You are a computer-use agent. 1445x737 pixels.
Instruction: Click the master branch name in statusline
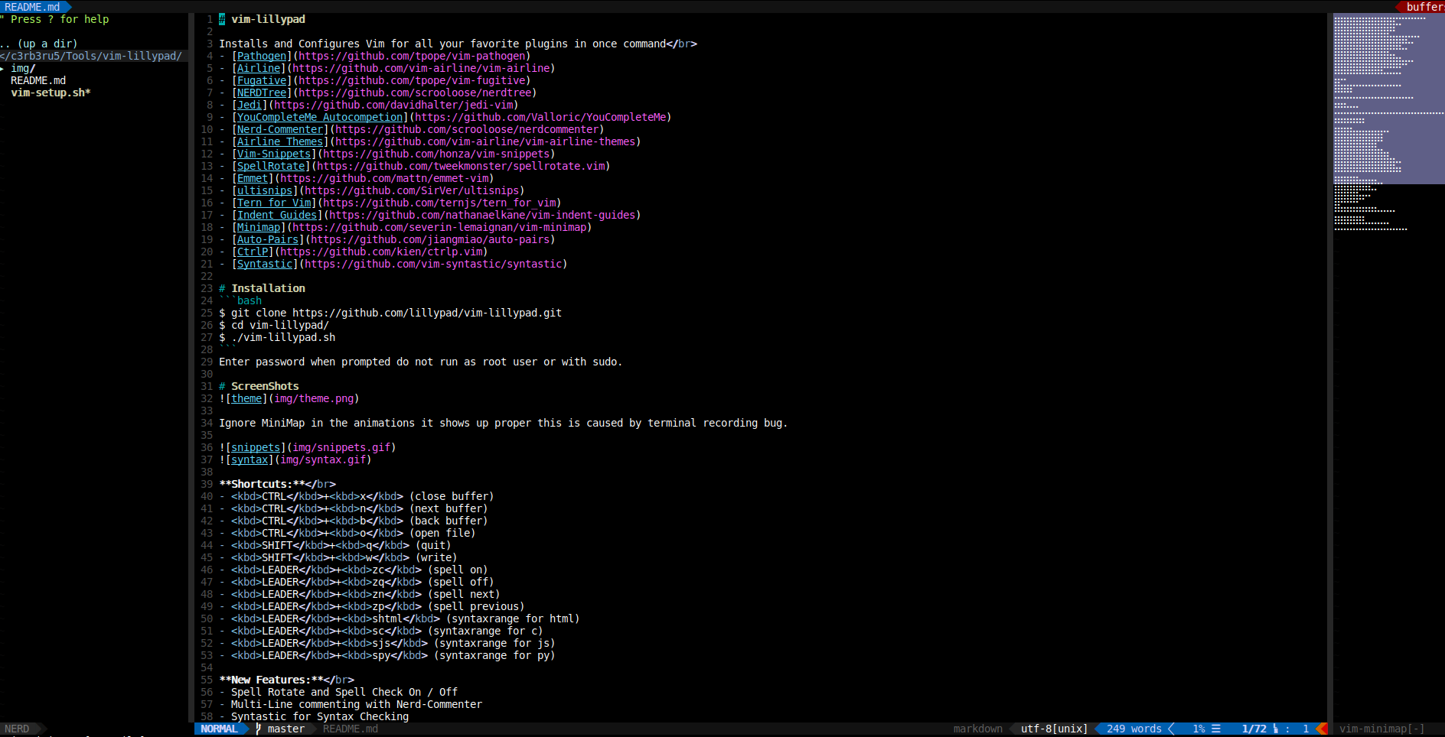point(286,729)
